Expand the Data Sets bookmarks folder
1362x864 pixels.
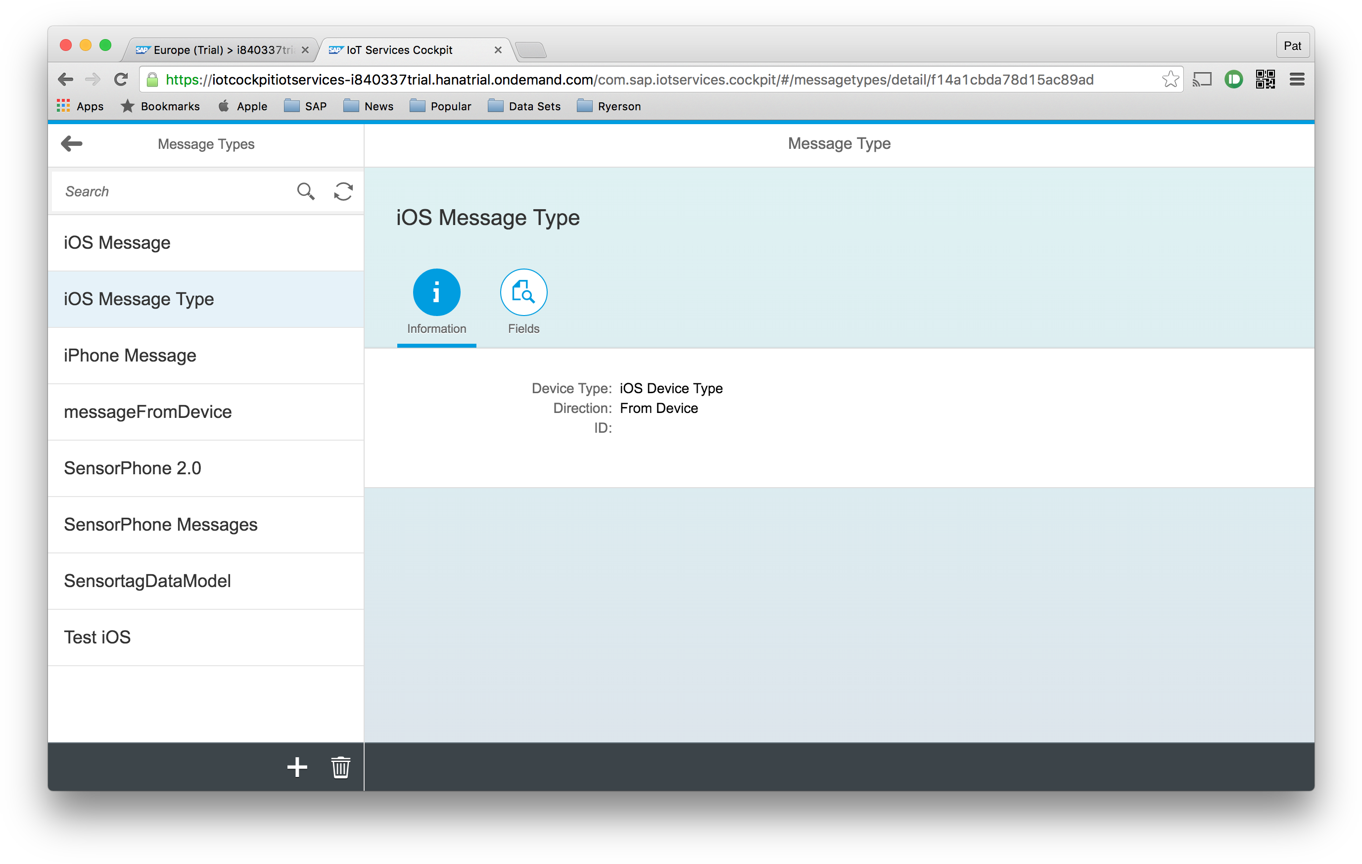click(524, 106)
